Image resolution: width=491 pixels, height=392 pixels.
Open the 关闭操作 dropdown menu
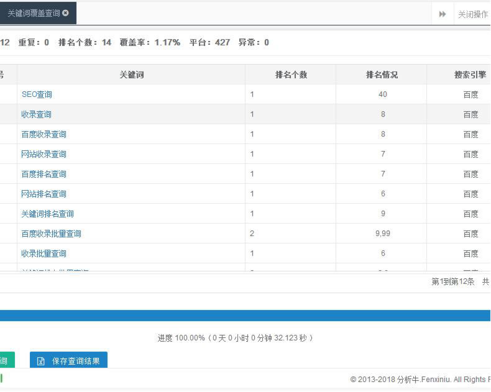[x=472, y=14]
